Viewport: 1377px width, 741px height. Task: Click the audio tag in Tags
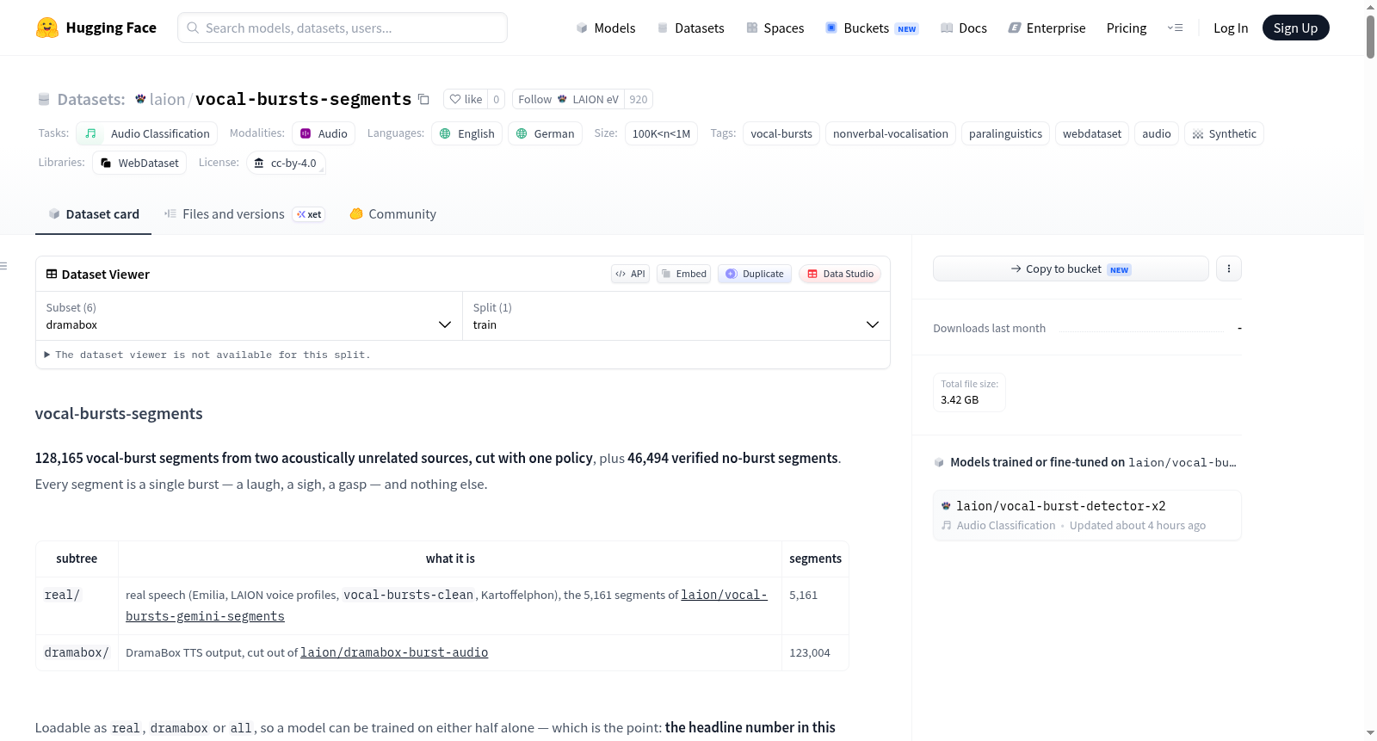[x=1157, y=133]
